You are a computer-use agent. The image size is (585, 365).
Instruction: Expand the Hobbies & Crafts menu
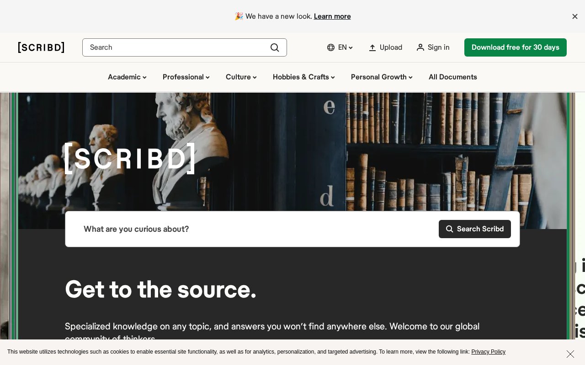tap(303, 77)
